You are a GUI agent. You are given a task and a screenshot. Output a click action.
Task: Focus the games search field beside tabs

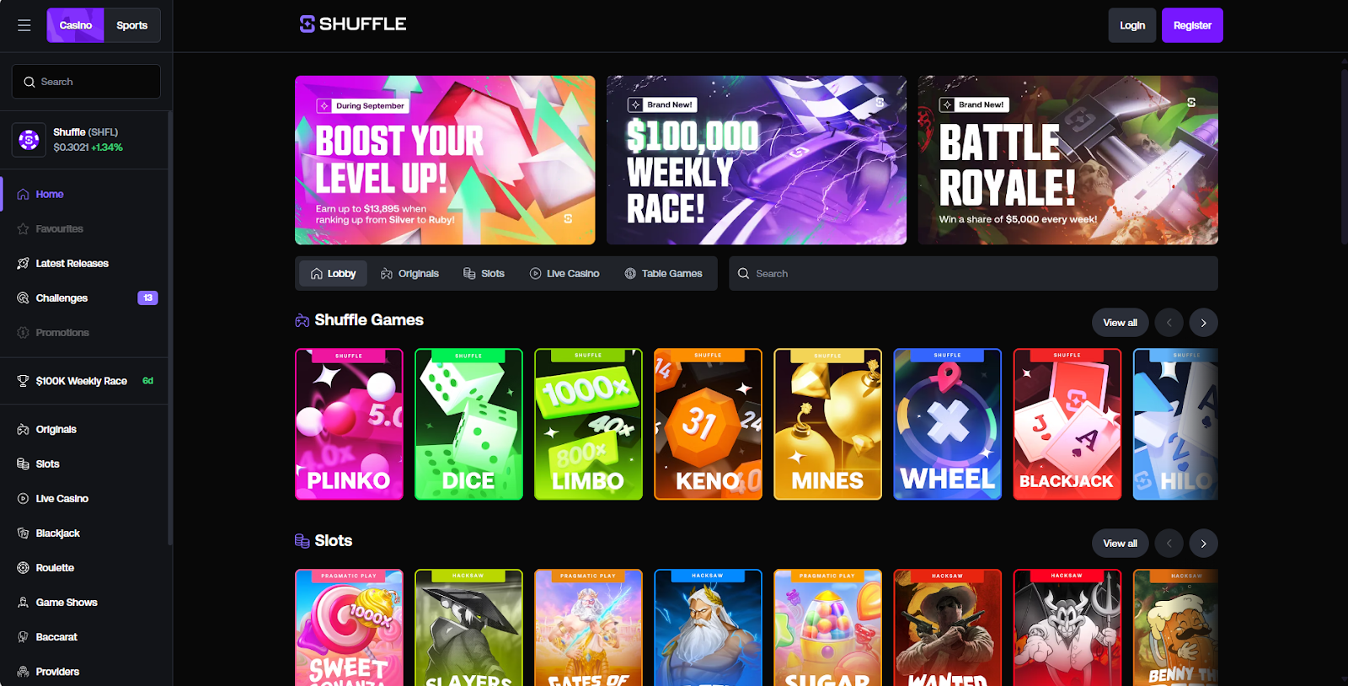point(973,273)
